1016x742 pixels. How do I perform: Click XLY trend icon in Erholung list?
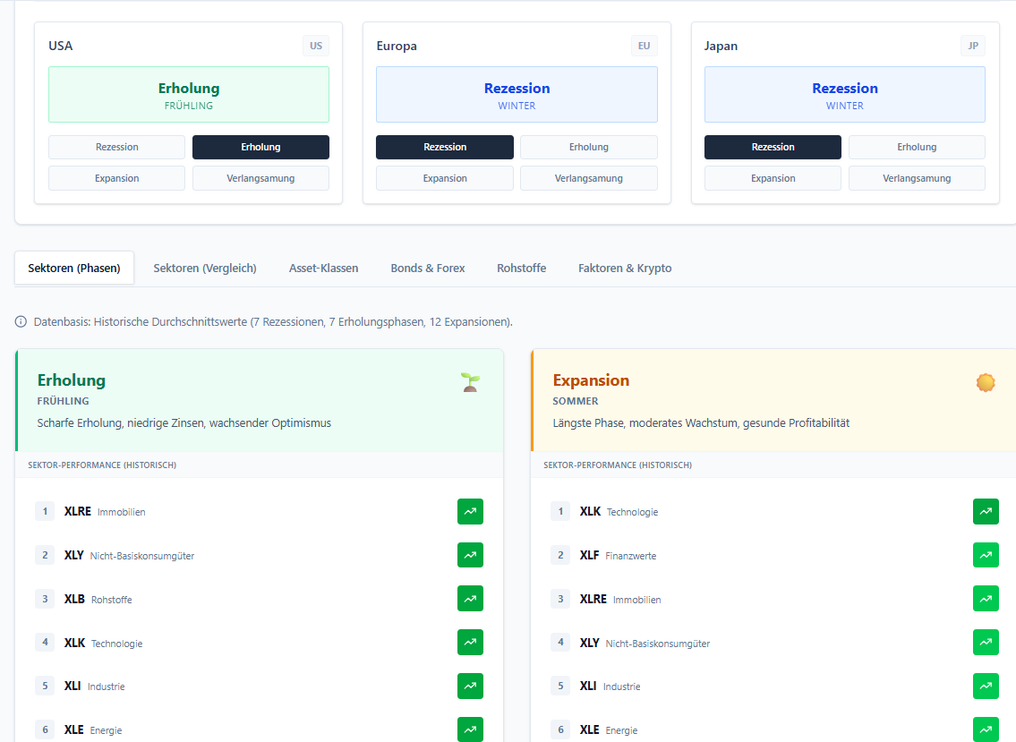coord(470,555)
